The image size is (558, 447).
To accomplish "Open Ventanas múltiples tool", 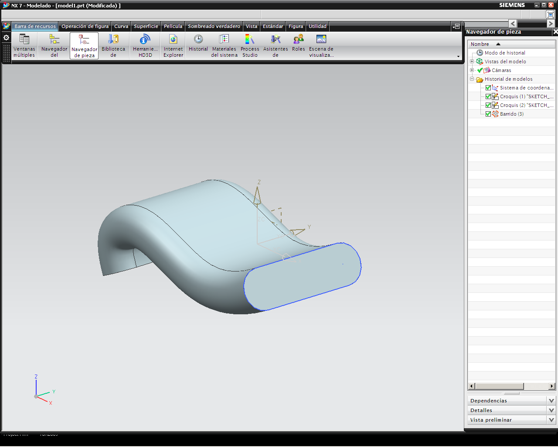I will 24,45.
